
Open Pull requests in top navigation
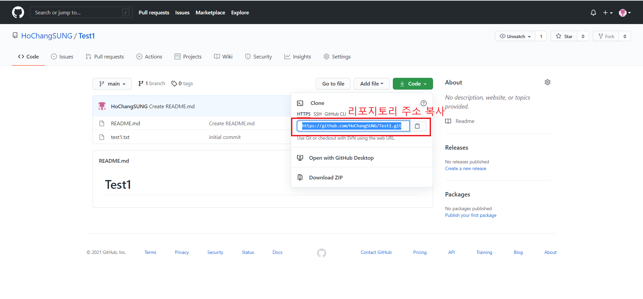pyautogui.click(x=154, y=12)
